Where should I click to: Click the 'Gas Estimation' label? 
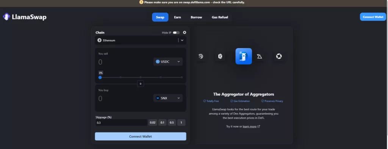point(241,101)
